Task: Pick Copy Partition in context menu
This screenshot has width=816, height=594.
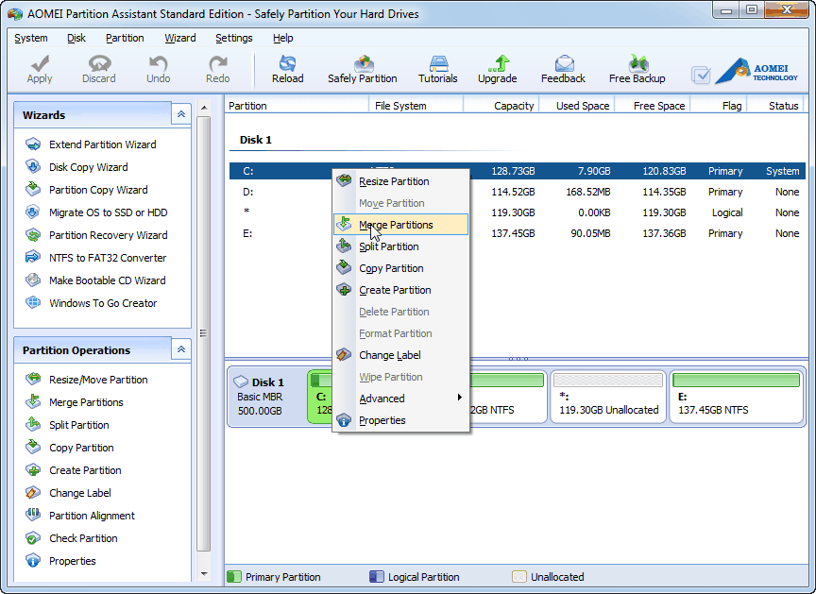Action: coord(400,268)
